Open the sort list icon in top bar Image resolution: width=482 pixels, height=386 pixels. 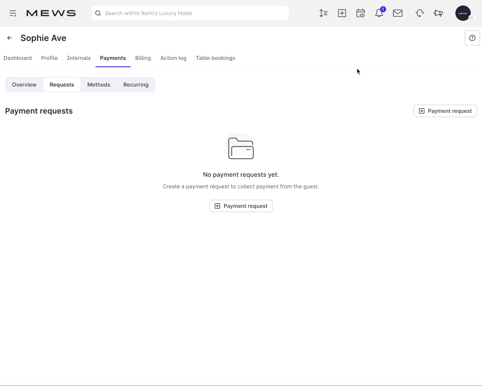[324, 13]
